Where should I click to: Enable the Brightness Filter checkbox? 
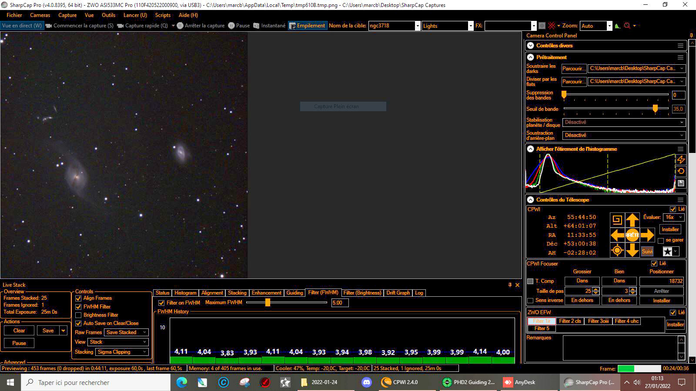click(x=78, y=315)
